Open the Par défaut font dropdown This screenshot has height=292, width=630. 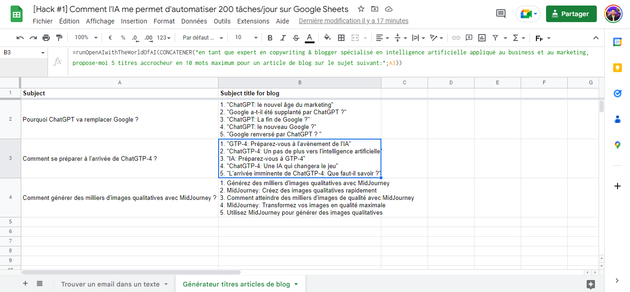[x=203, y=38]
